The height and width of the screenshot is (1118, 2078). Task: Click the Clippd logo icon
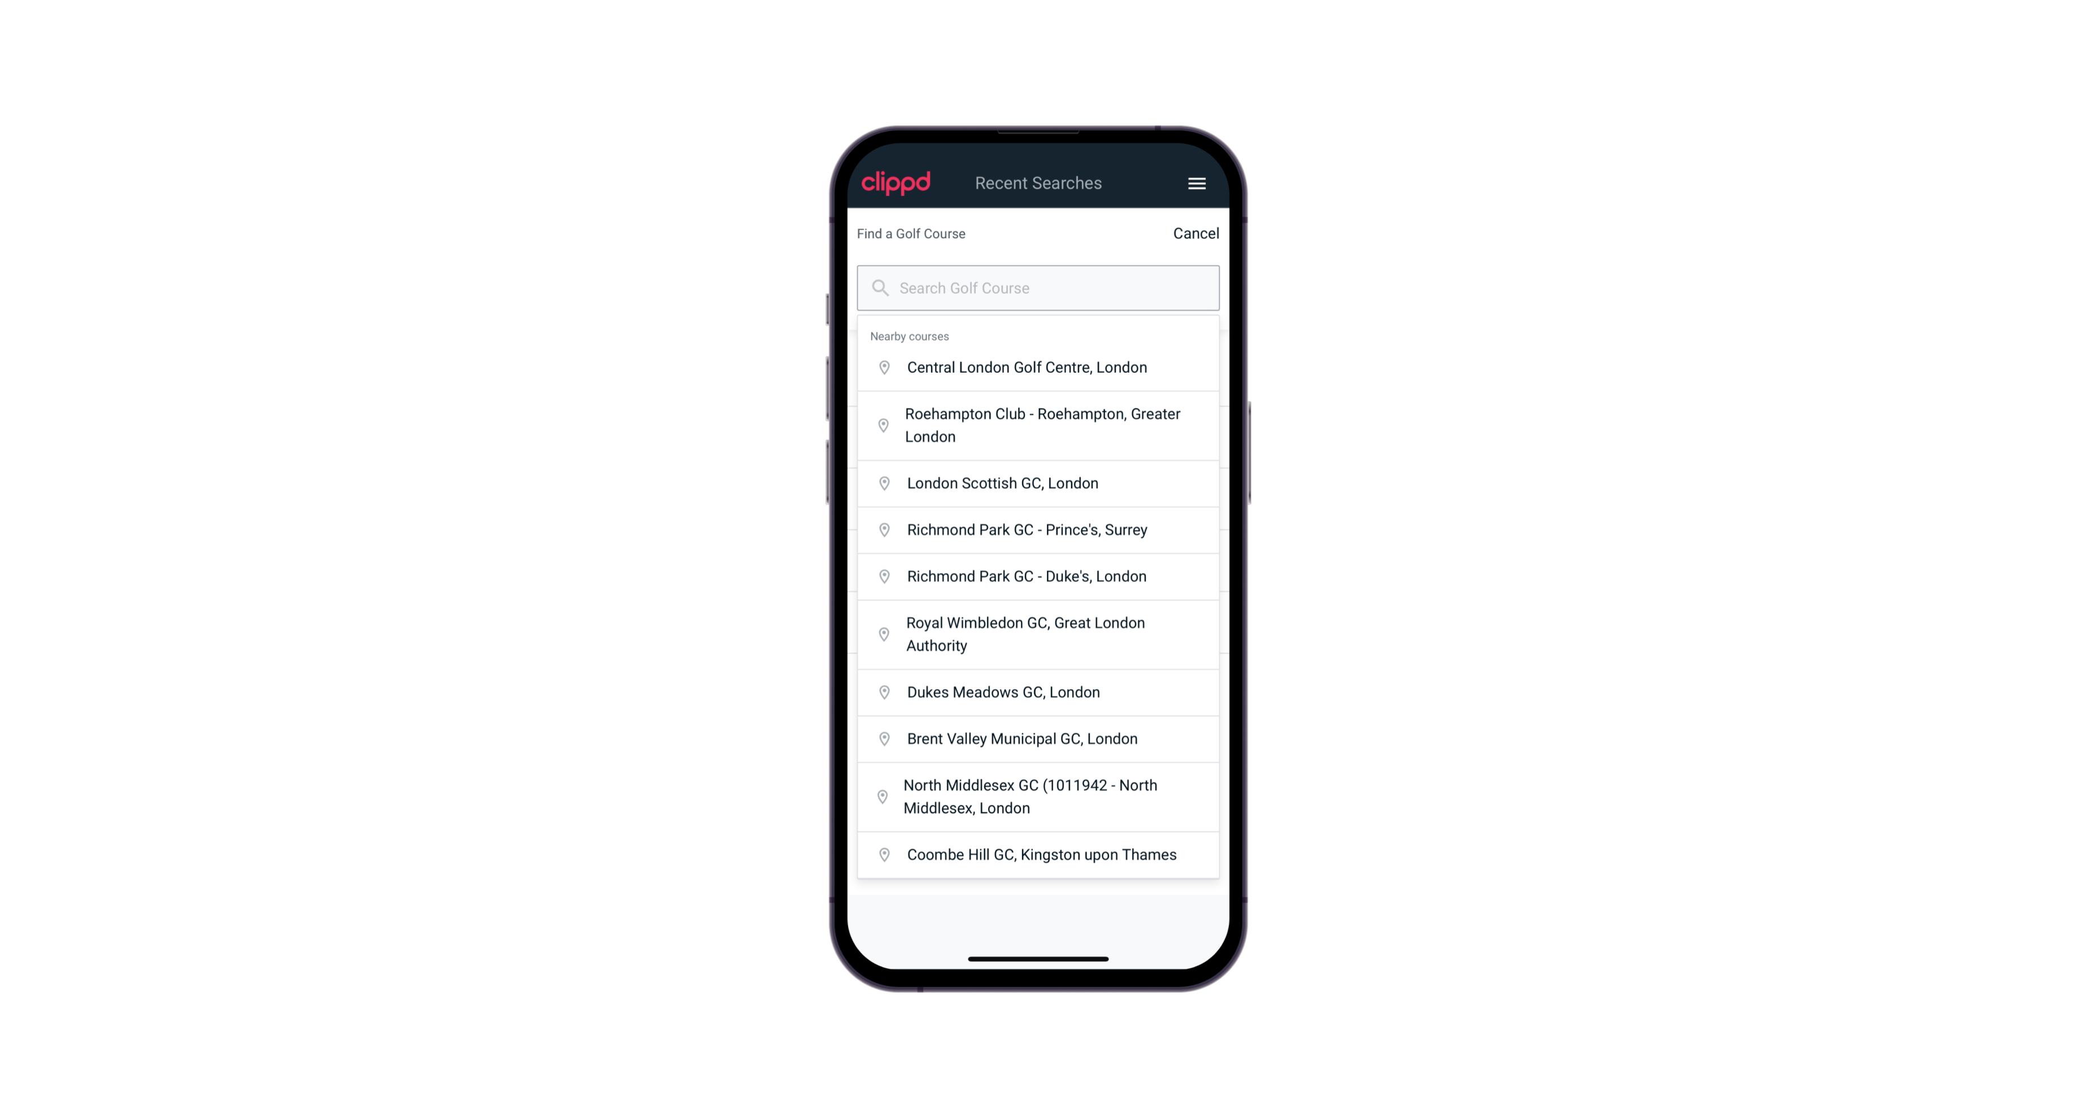(x=896, y=183)
